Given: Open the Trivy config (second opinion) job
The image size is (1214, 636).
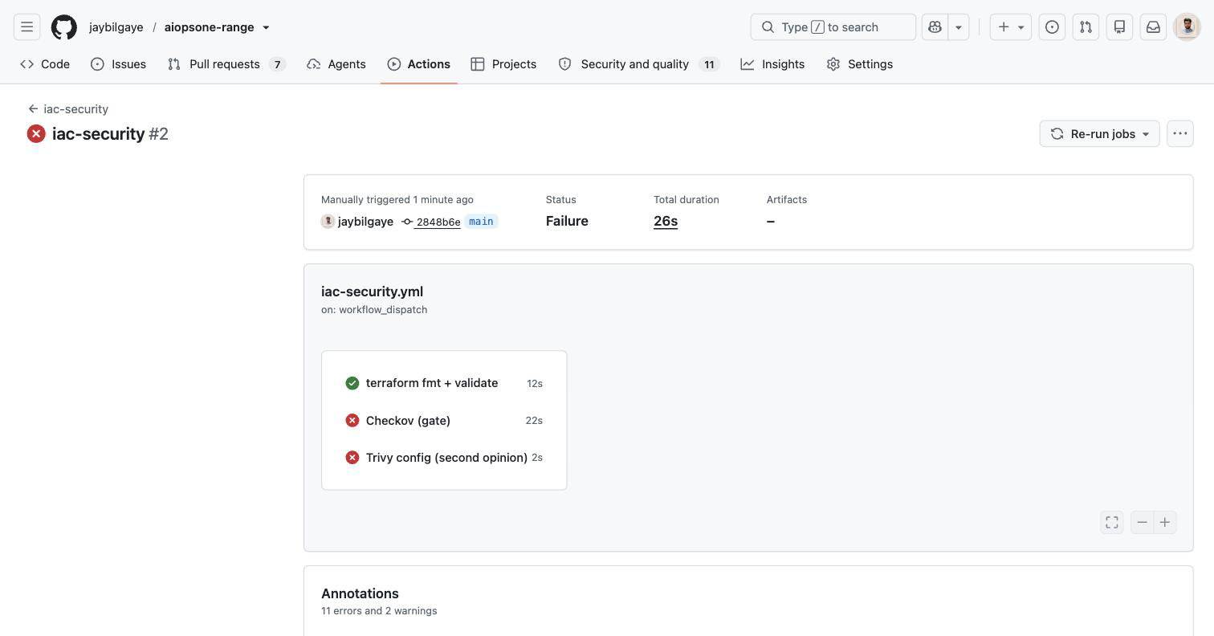Looking at the screenshot, I should pyautogui.click(x=444, y=457).
